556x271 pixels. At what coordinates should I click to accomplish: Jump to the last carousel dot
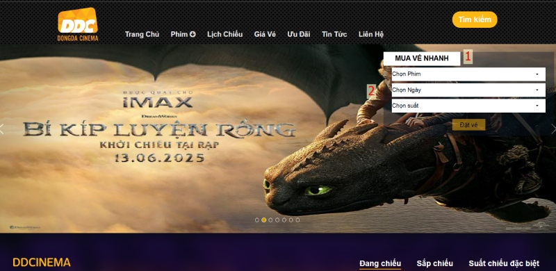click(x=297, y=220)
